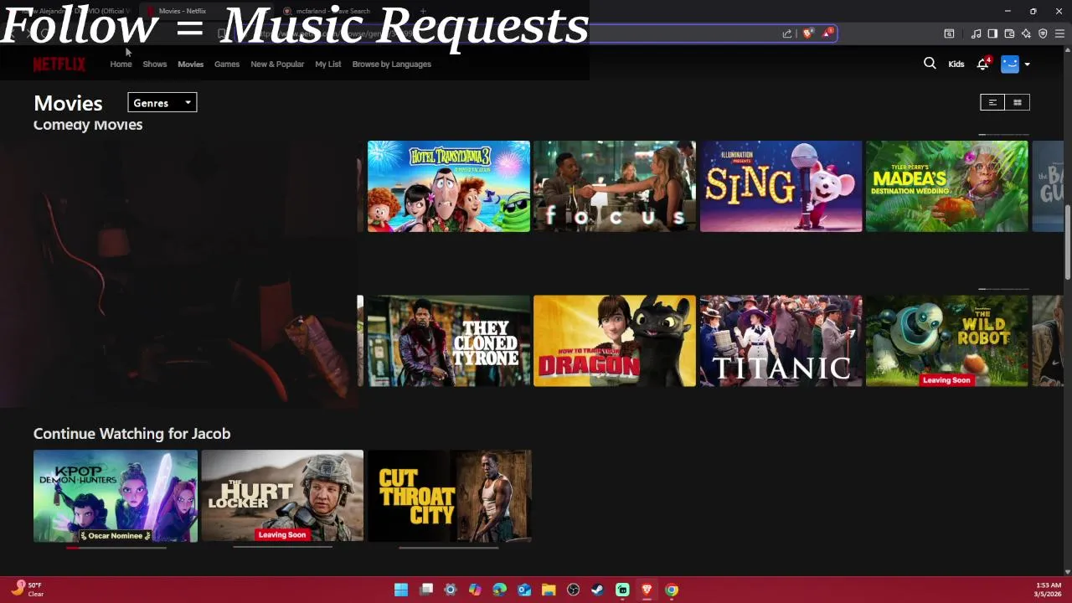Viewport: 1072px width, 603px height.
Task: Resume The Hurt Locker
Action: point(282,496)
